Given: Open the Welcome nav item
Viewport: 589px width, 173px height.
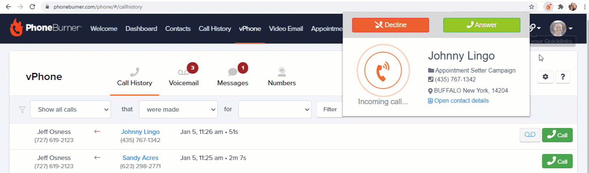Looking at the screenshot, I should click(x=104, y=29).
